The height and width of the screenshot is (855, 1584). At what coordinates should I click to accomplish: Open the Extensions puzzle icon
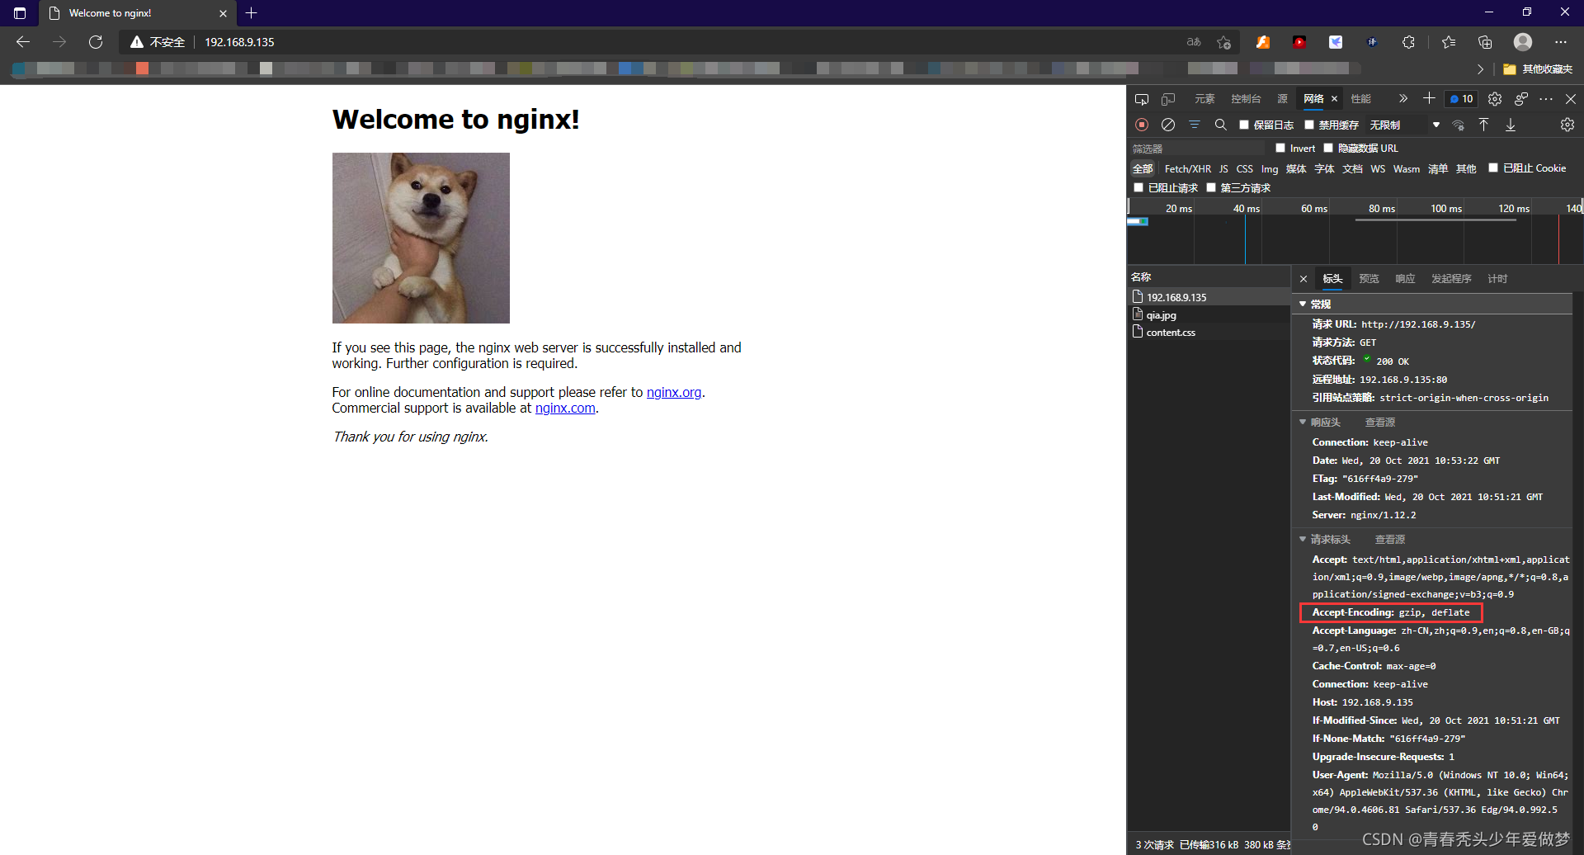click(1408, 42)
